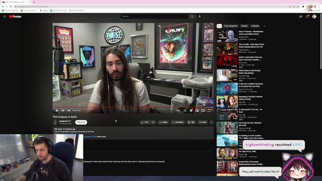Click the search magnifier button
Viewport: 322px width, 181px height.
click(192, 17)
